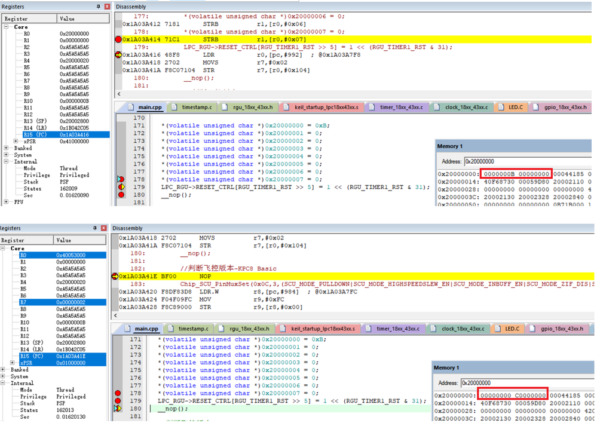Expand the Banked registers group in lower window
The image size is (597, 423).
click(2, 370)
